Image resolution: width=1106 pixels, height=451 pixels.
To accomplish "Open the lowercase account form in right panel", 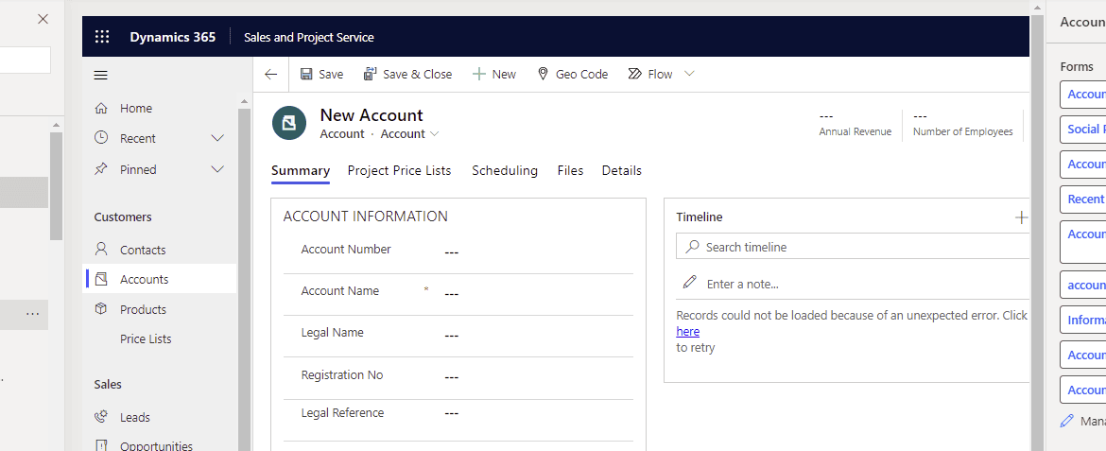I will [x=1082, y=285].
